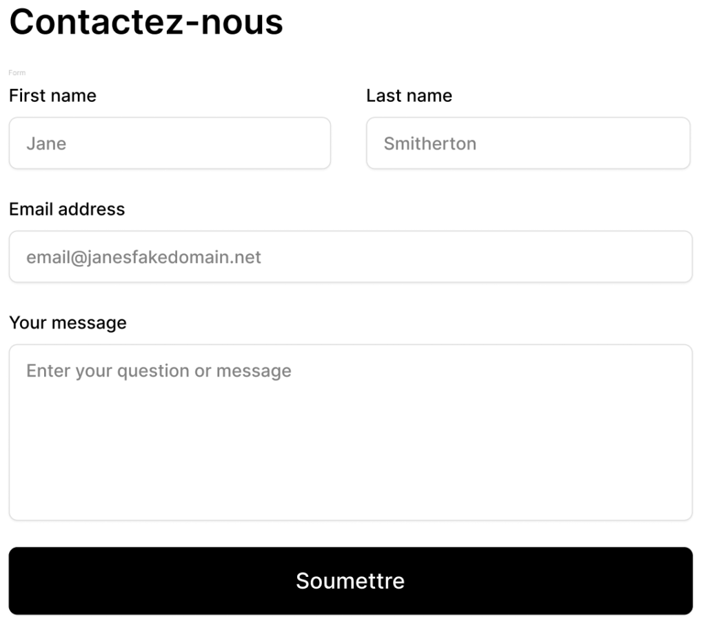Click the "Smitherton" placeholder text
This screenshot has height=621, width=706.
pos(430,144)
